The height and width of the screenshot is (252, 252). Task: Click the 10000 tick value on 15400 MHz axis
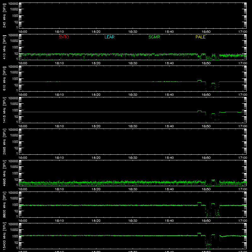[x=13, y=224]
